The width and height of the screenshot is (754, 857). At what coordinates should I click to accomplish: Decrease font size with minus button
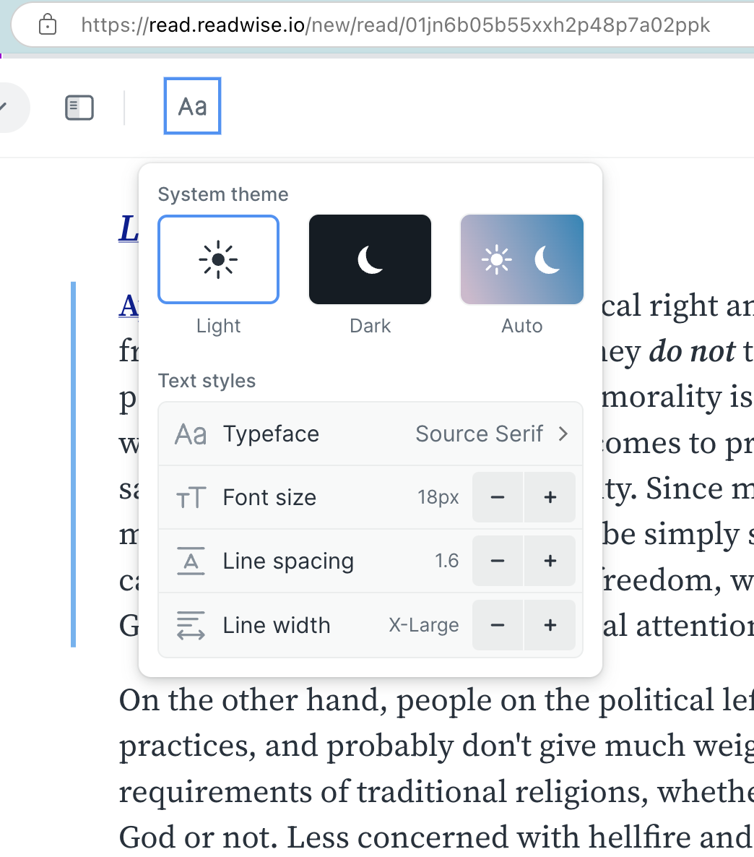click(x=498, y=497)
